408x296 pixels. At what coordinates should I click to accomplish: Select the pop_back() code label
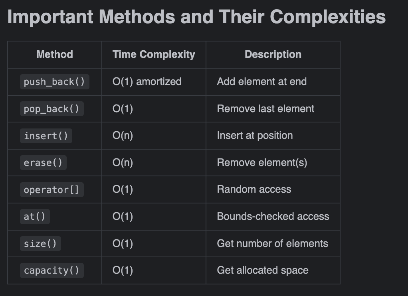(51, 109)
